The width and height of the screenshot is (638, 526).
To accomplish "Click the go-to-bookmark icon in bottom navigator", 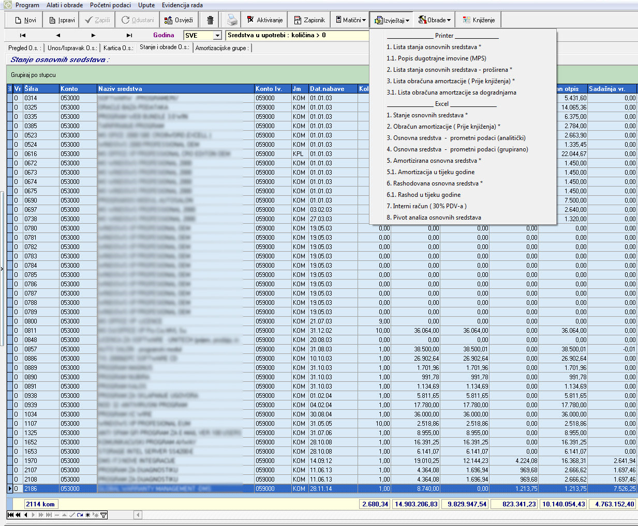I will click(96, 515).
